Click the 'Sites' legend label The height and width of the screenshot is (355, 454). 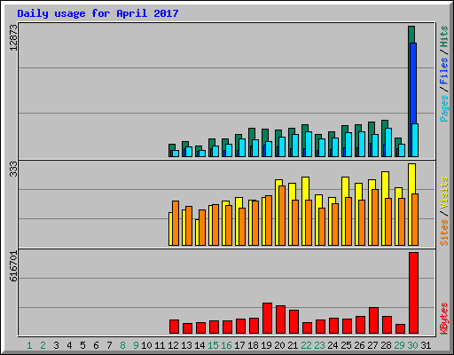[443, 233]
